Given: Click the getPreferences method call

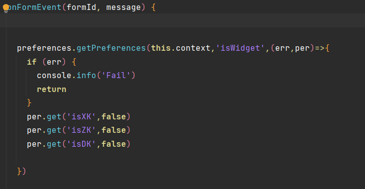Looking at the screenshot, I should (x=111, y=48).
